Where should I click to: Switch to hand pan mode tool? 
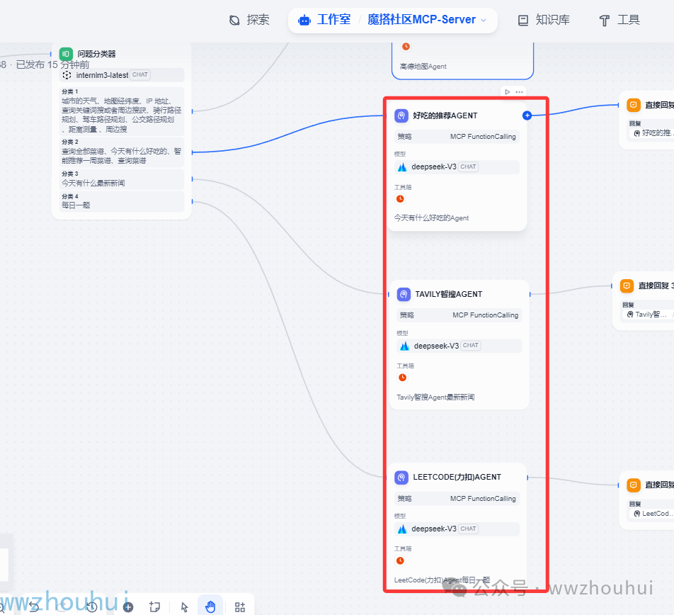click(x=210, y=606)
